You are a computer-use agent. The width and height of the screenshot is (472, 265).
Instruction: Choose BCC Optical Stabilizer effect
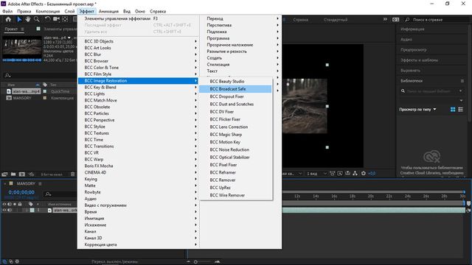click(235, 157)
